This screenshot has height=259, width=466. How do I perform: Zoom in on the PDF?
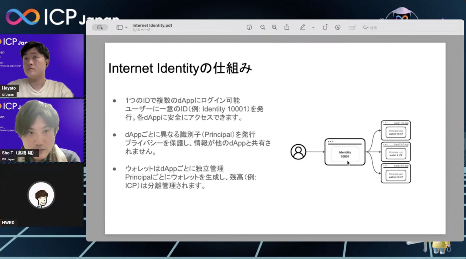click(274, 27)
